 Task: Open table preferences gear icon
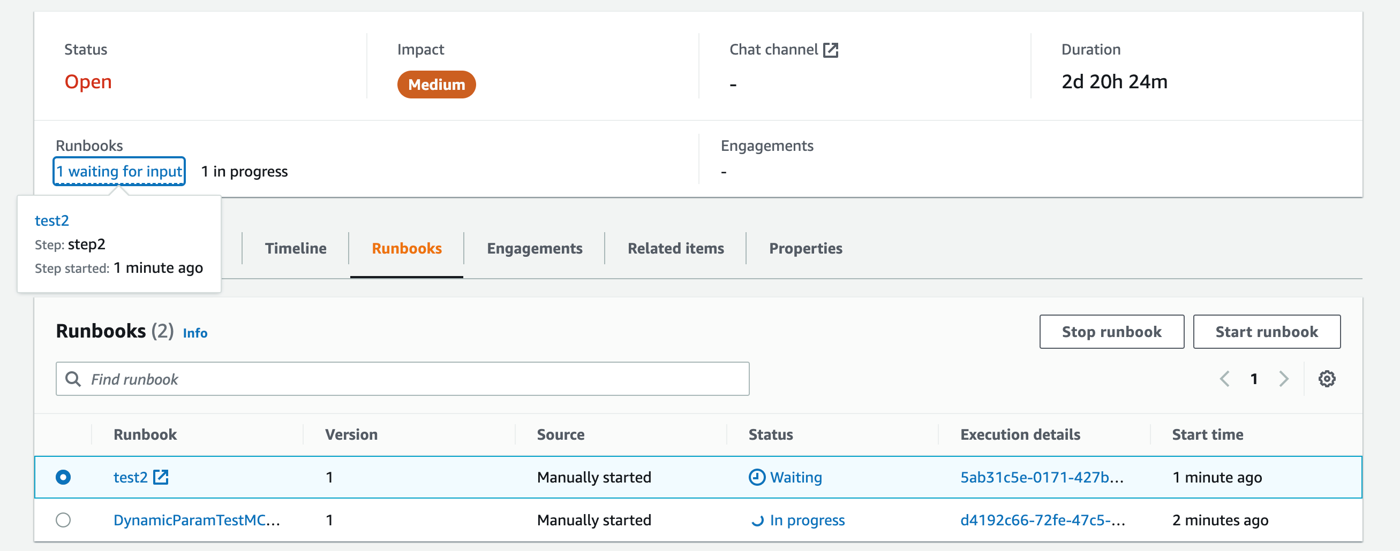pos(1326,378)
